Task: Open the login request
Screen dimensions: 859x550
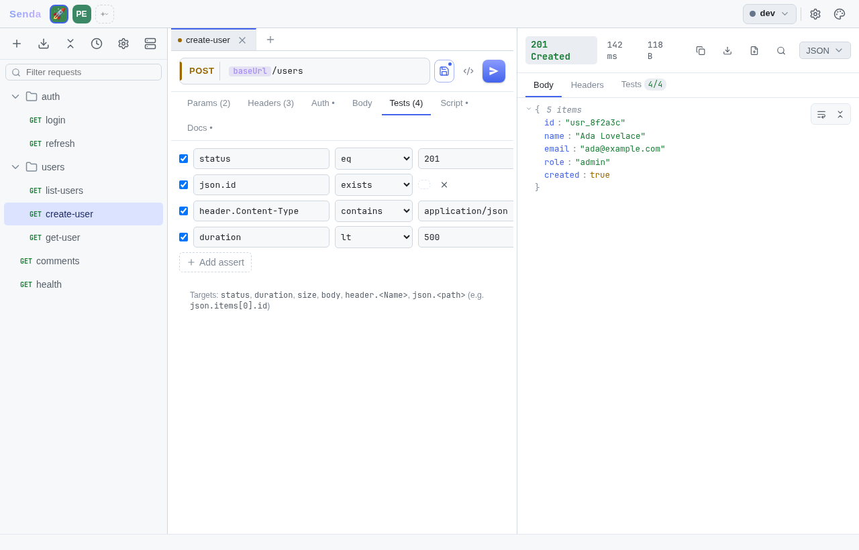Action: 84,120
